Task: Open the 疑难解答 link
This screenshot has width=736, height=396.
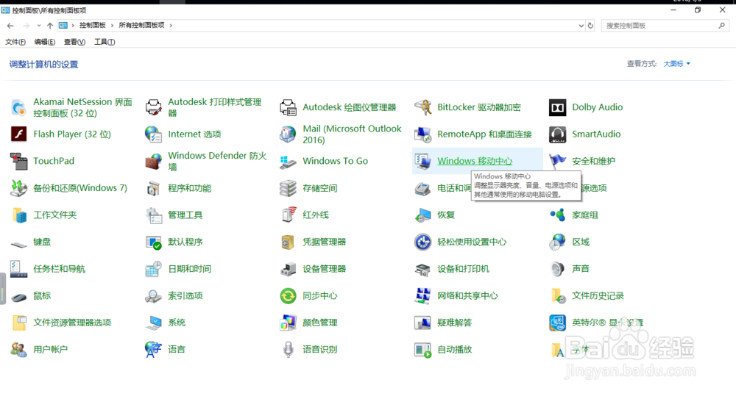Action: pos(454,323)
